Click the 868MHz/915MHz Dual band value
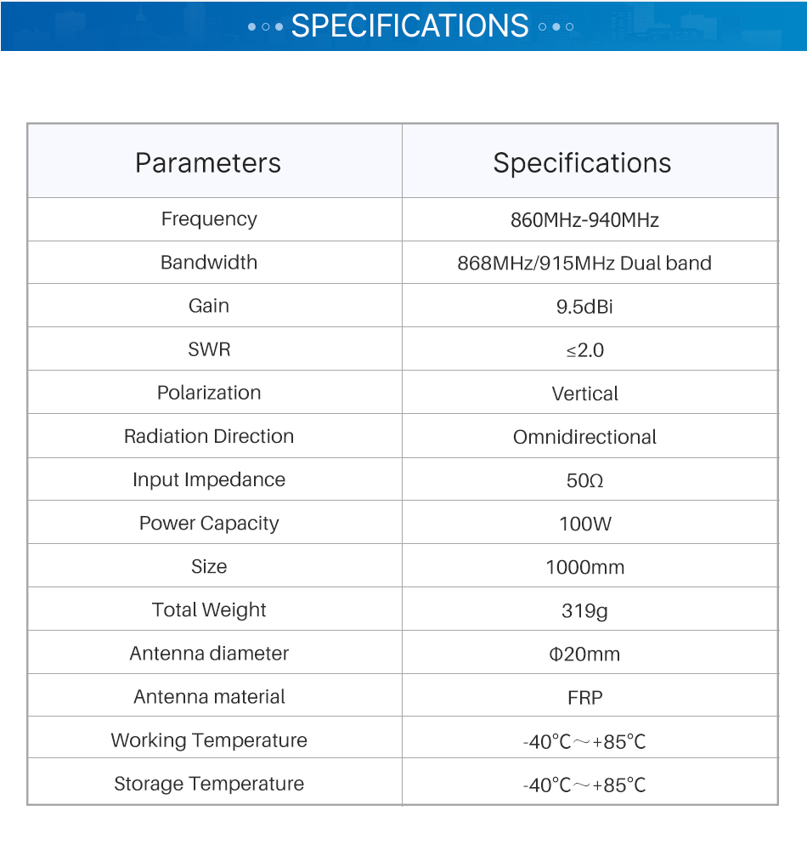This screenshot has height=867, width=807. (x=584, y=263)
